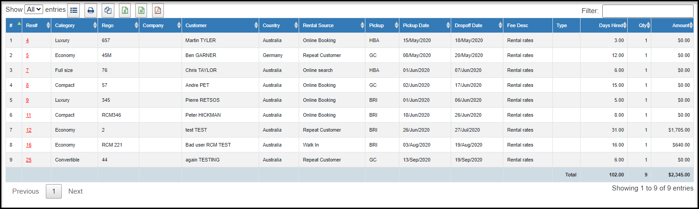699x209 pixels.
Task: Select page 1 in pagination
Action: (54, 191)
